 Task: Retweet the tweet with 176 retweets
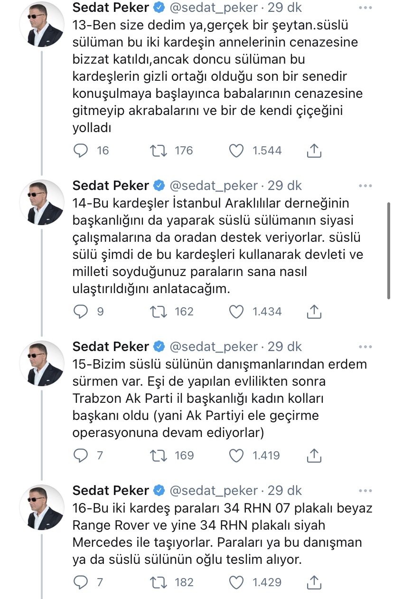[158, 151]
